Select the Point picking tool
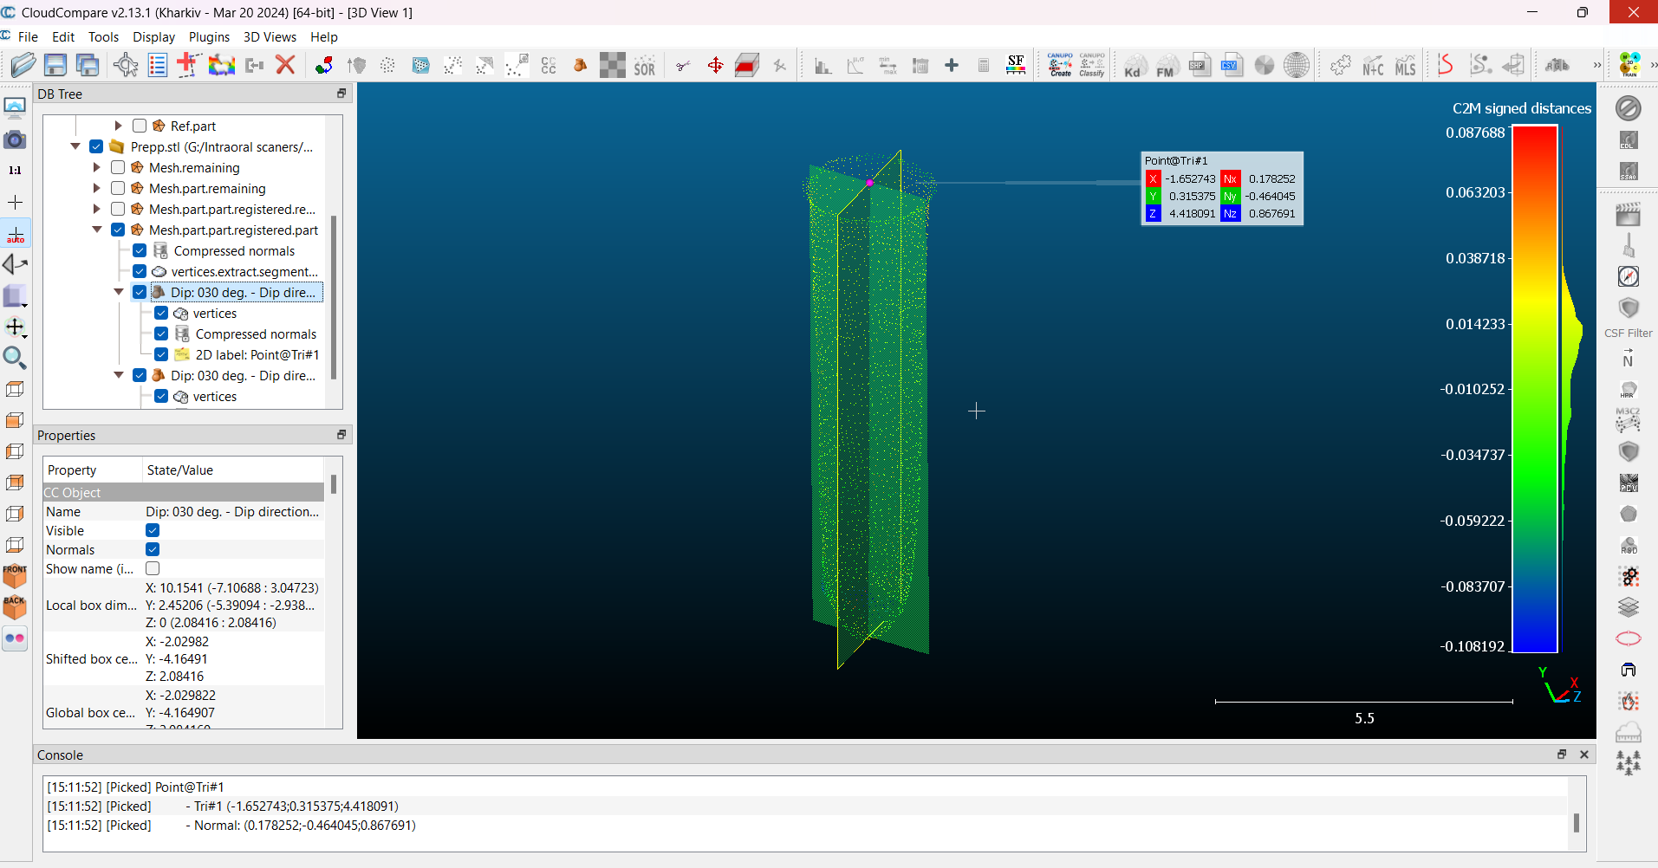 point(126,65)
